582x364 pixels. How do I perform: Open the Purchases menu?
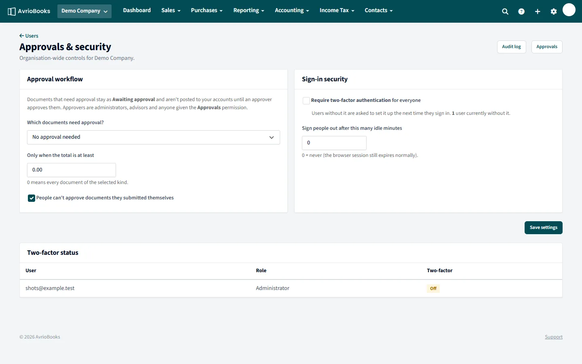pyautogui.click(x=207, y=11)
